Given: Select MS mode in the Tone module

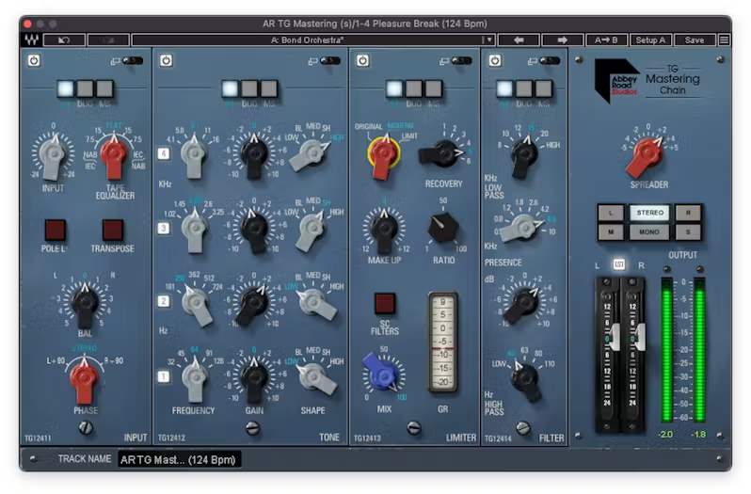Looking at the screenshot, I should [x=269, y=88].
